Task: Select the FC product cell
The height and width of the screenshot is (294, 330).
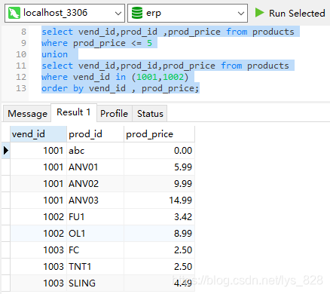Action: point(95,250)
